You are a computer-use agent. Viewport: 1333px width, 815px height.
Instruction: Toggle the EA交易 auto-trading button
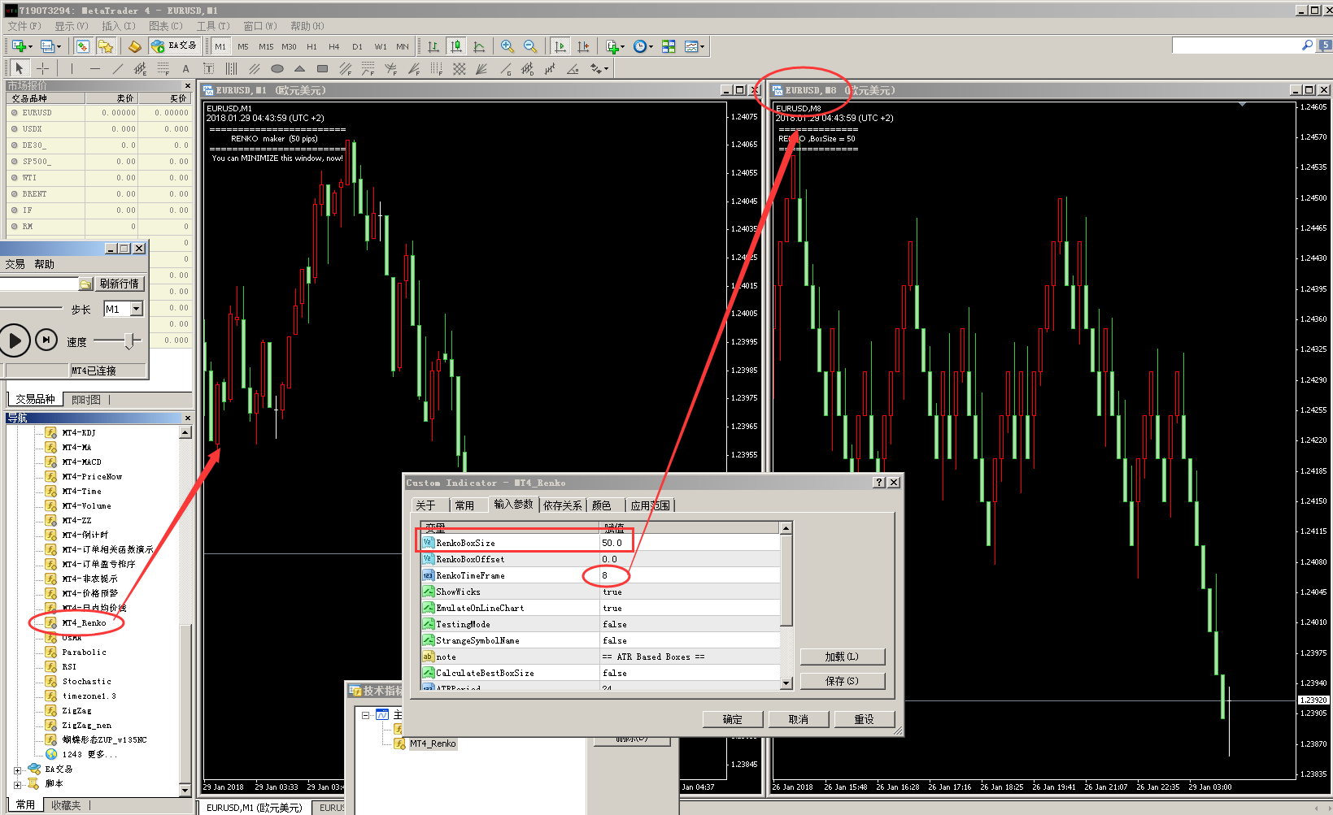(x=174, y=46)
